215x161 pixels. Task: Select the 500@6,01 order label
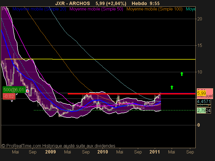14,90
